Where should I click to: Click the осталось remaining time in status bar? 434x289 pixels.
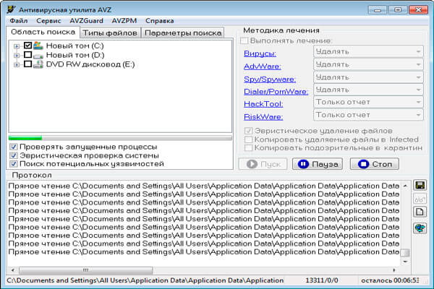tap(390, 280)
